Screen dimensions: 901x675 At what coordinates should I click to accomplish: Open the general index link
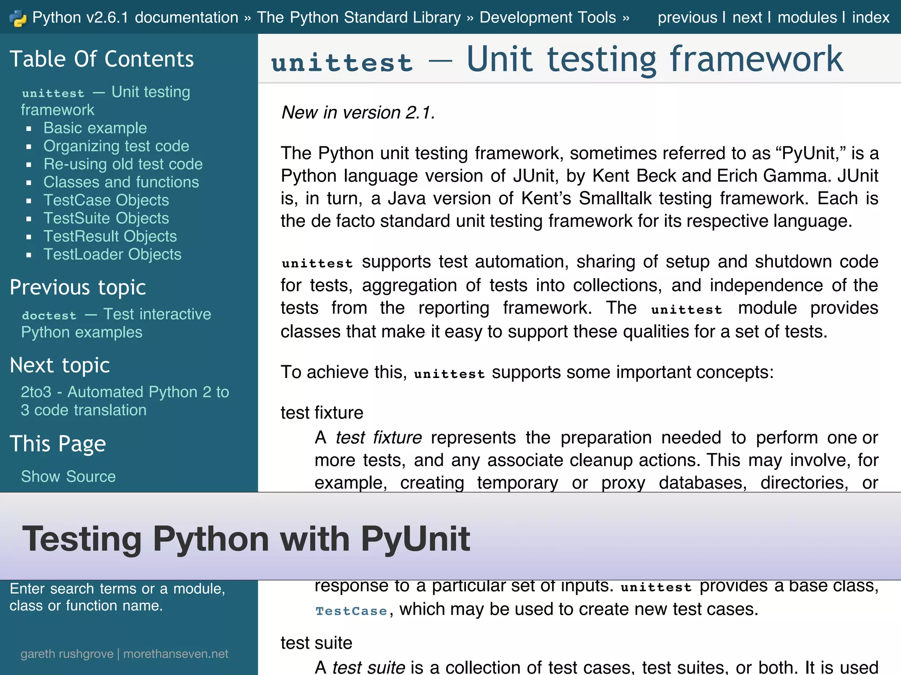pyautogui.click(x=871, y=18)
